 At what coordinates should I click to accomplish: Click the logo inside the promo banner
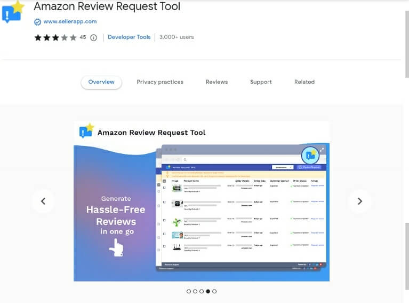[86, 130]
